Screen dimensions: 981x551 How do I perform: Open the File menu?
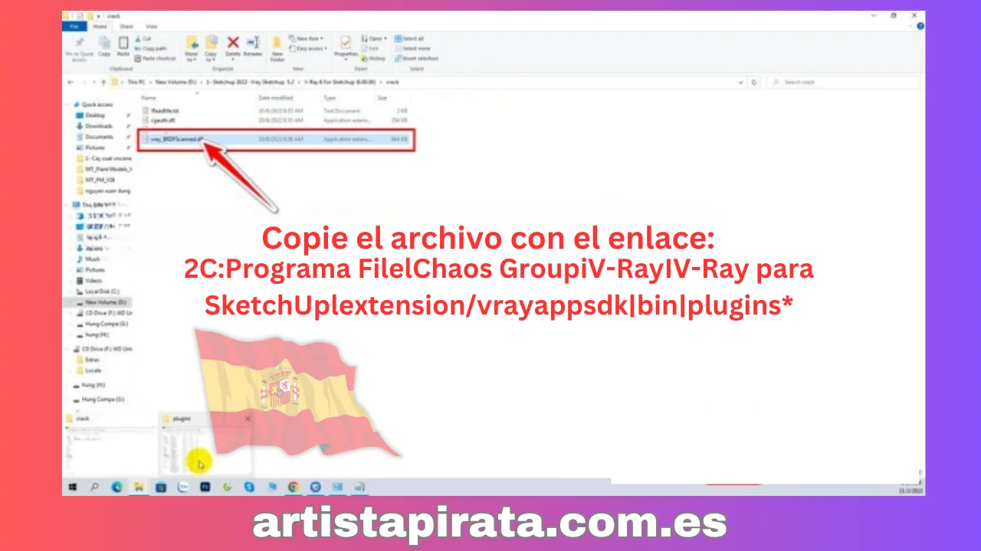[74, 26]
